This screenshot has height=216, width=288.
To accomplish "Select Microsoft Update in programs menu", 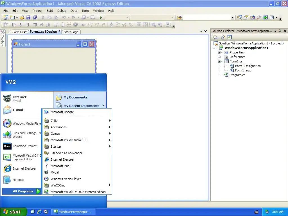I will pos(77,112).
